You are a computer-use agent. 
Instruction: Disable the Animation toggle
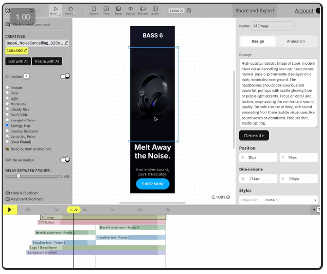pos(65,76)
